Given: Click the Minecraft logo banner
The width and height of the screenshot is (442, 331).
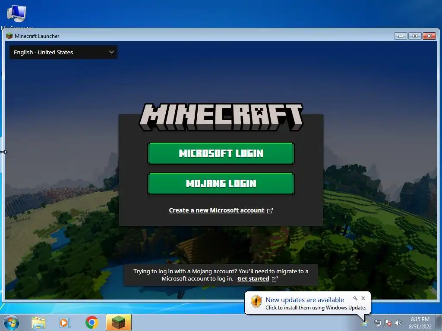Looking at the screenshot, I should pos(221,117).
